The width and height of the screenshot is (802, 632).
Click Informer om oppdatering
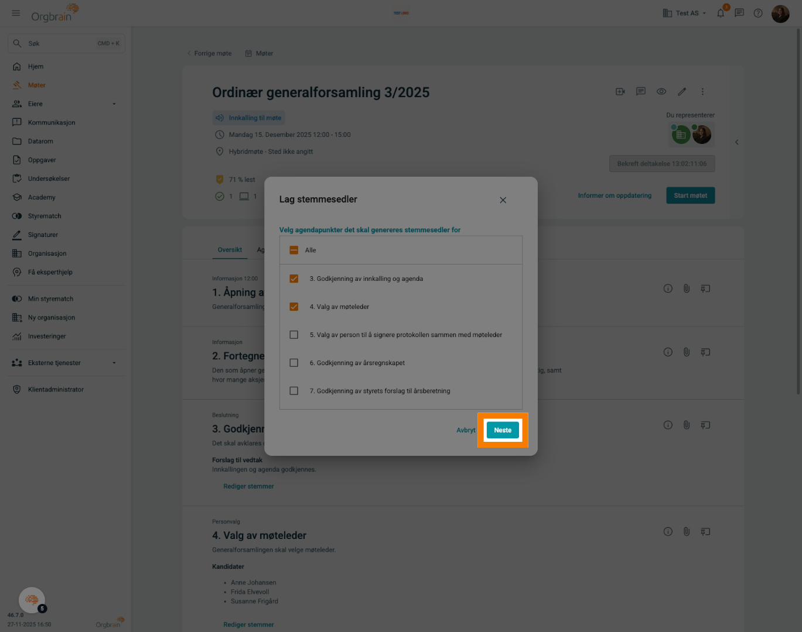point(615,195)
